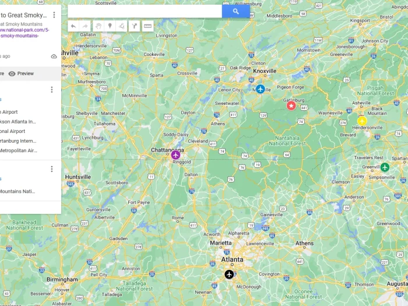Click the black airplane marker in Atlanta
408x306 pixels.
(229, 275)
